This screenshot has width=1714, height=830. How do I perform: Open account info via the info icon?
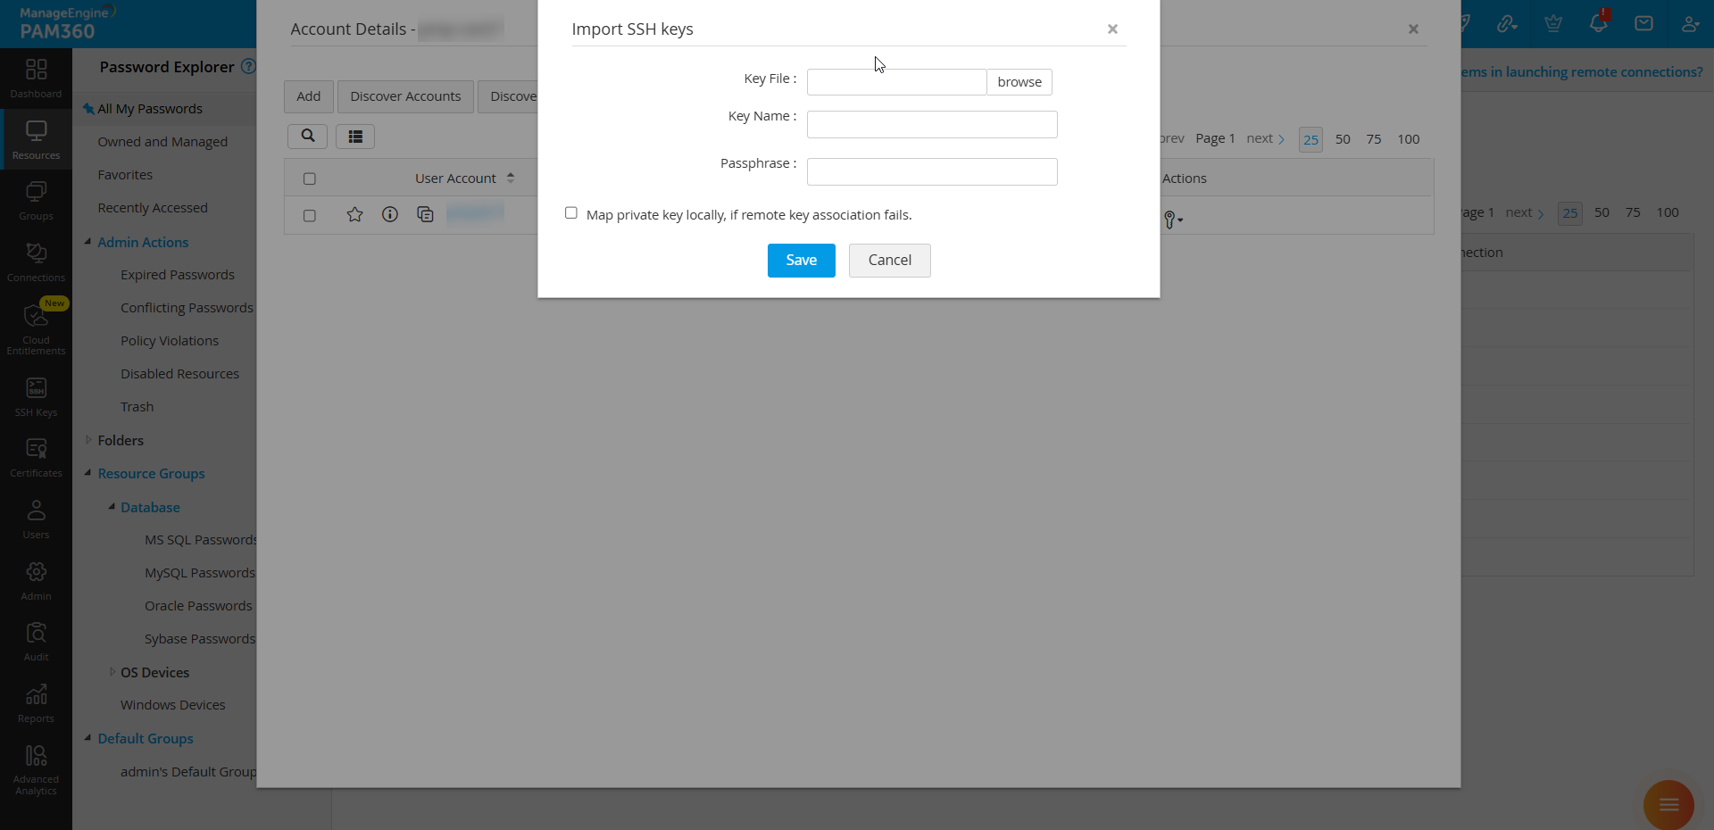[390, 214]
